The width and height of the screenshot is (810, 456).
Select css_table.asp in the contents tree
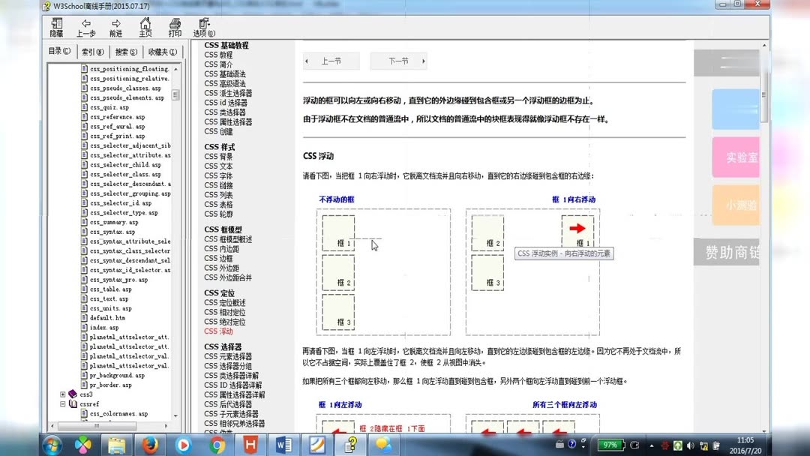(108, 289)
